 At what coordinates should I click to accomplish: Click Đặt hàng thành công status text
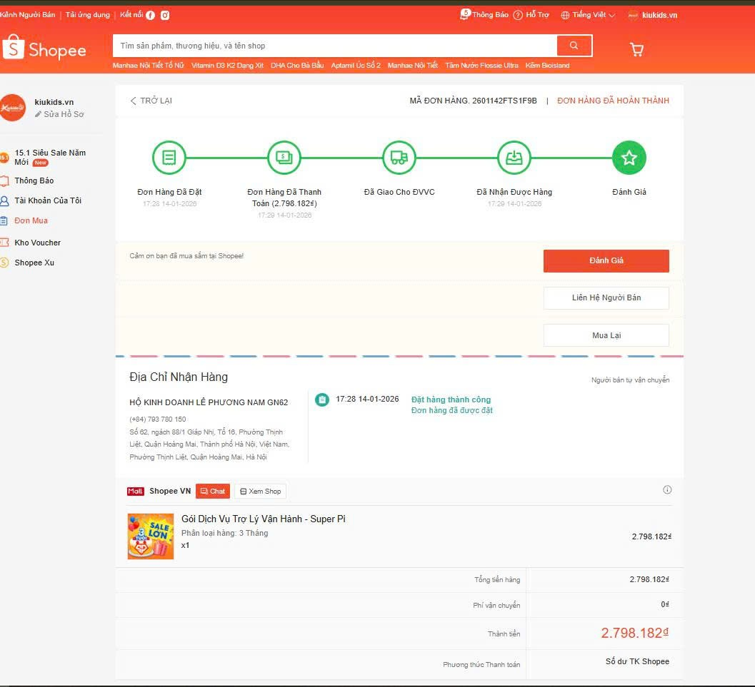[x=451, y=400]
